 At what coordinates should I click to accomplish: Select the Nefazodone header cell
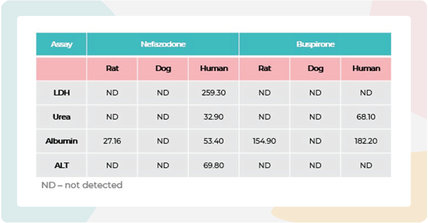point(163,44)
